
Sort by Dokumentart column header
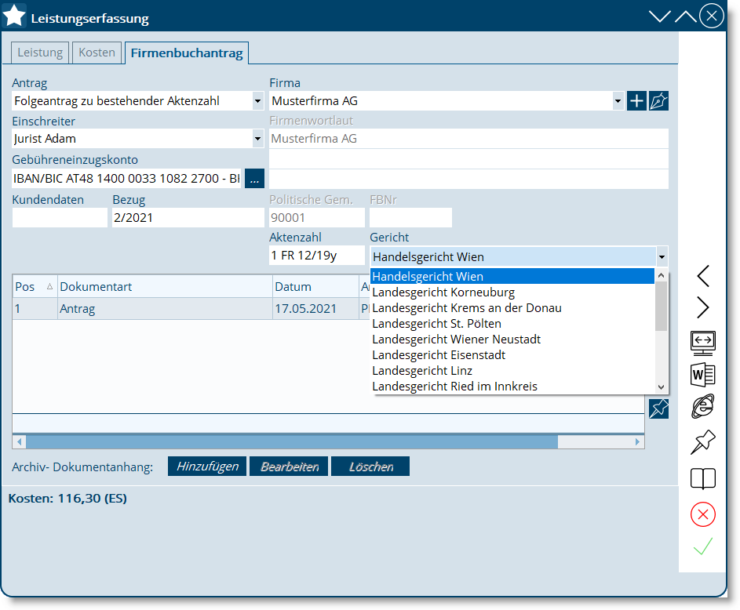tap(165, 287)
